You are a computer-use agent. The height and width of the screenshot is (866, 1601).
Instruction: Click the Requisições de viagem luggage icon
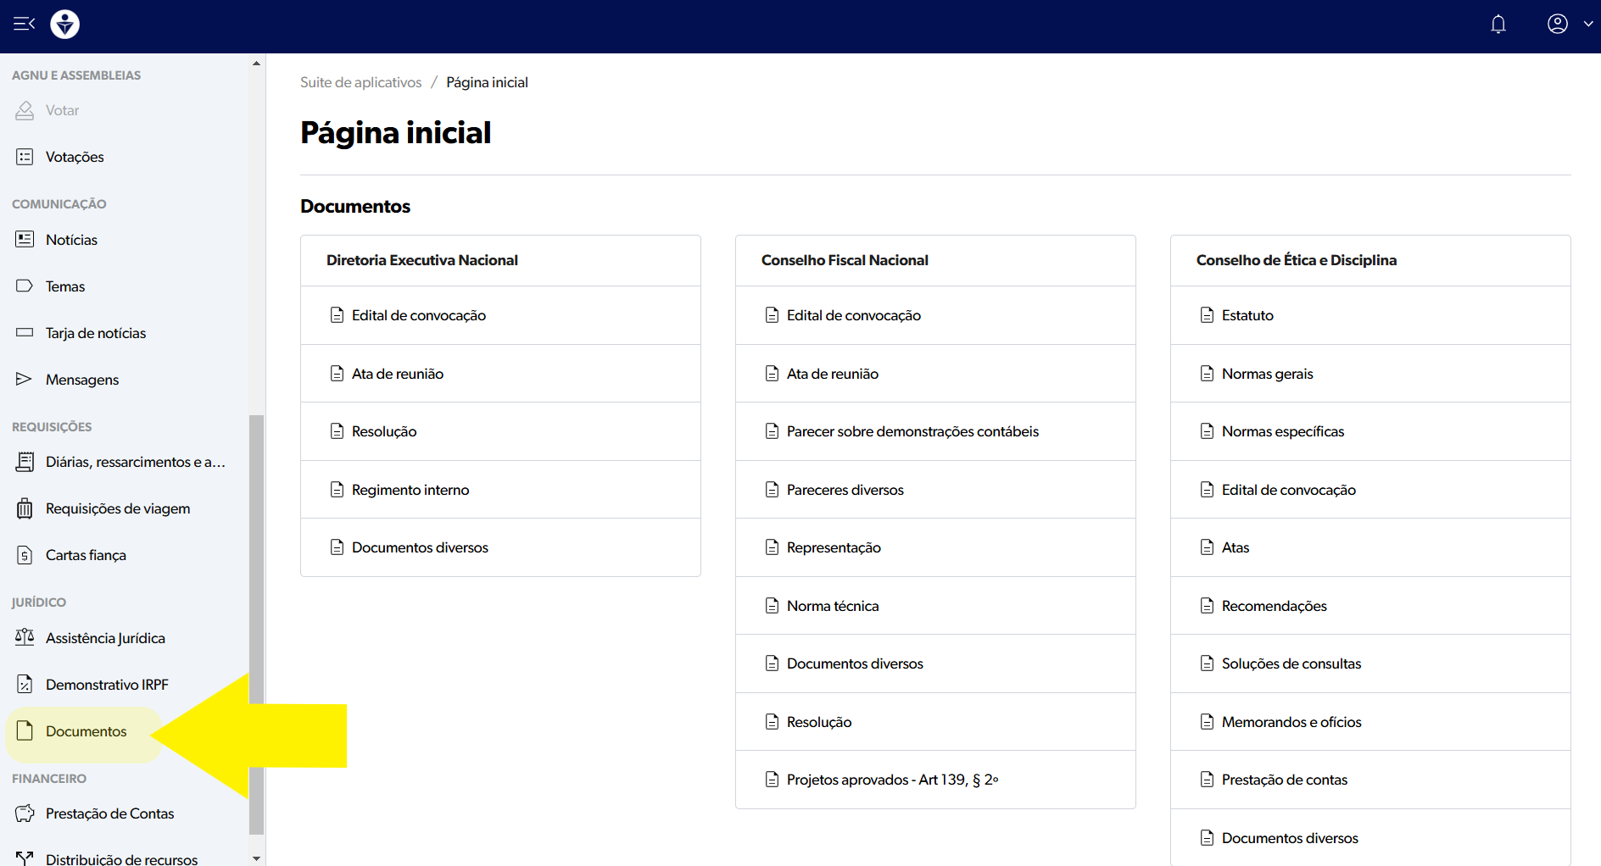point(25,508)
